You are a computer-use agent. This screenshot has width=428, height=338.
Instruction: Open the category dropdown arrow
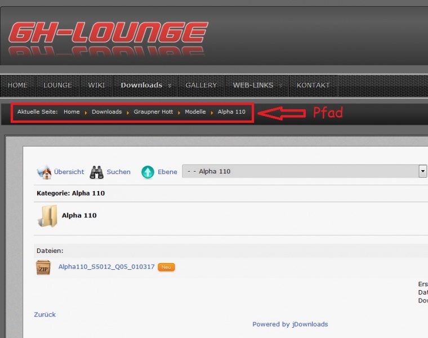pyautogui.click(x=422, y=171)
